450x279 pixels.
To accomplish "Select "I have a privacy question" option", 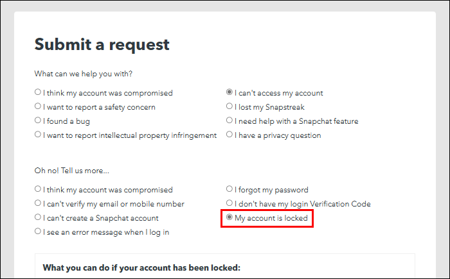I will [230, 135].
